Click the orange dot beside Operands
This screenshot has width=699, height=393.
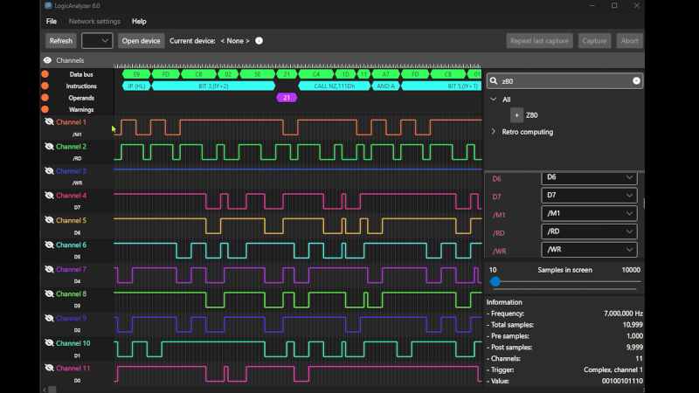(x=45, y=98)
